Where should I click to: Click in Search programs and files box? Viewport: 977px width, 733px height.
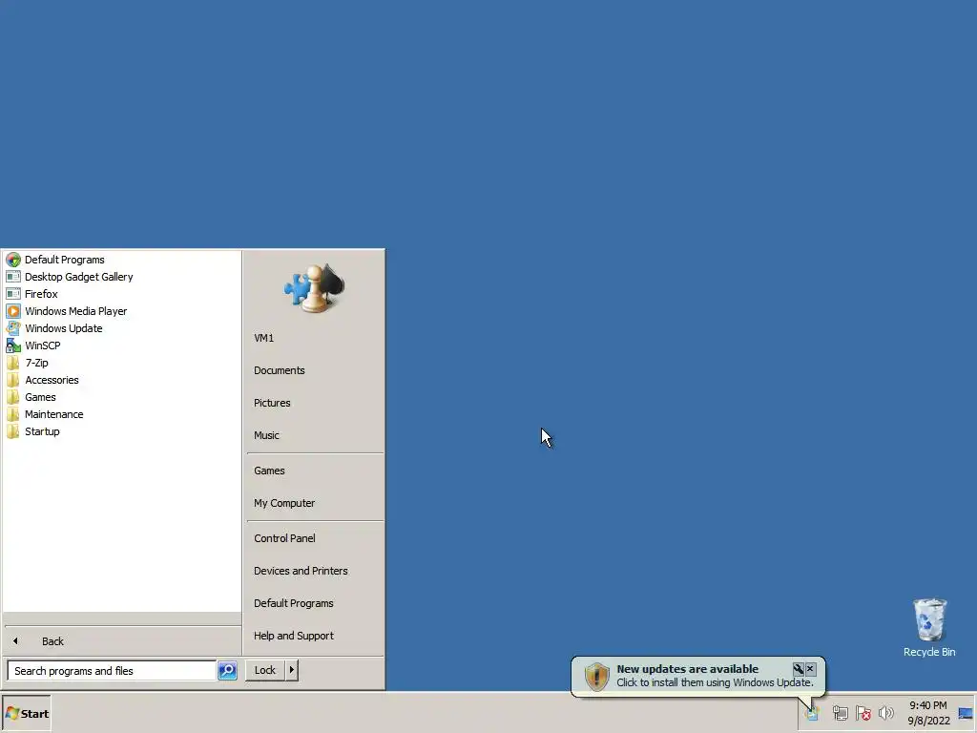112,671
